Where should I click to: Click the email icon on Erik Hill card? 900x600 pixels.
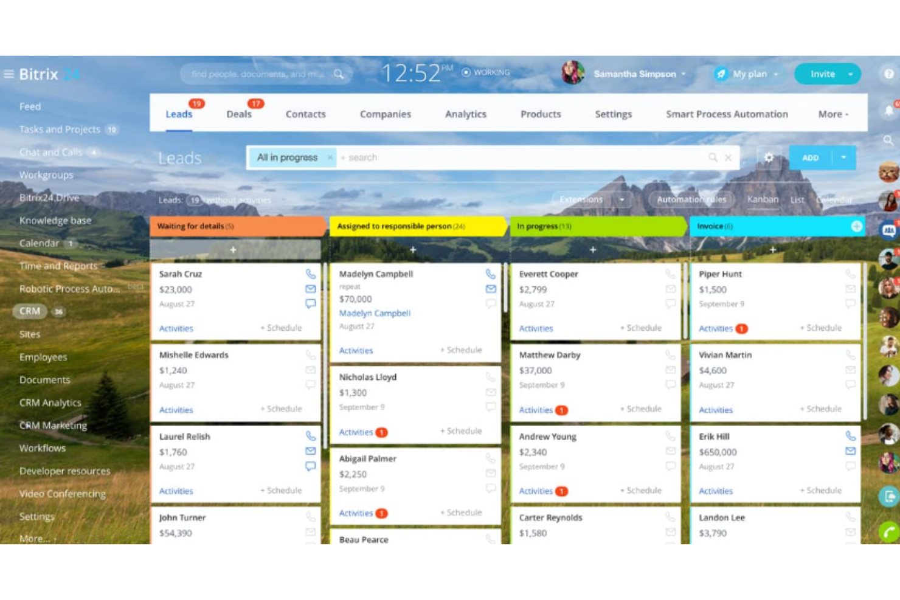point(851,451)
